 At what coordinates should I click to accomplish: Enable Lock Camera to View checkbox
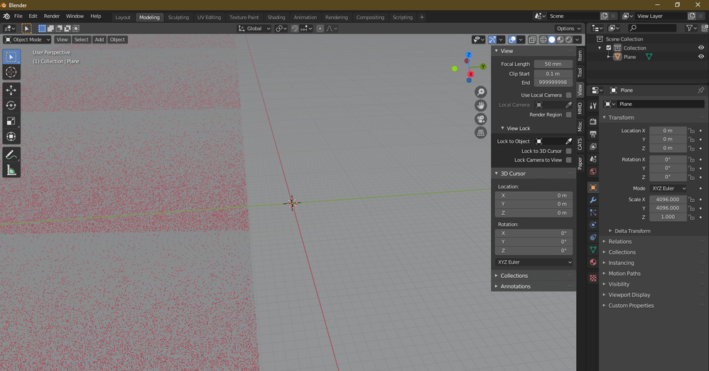(568, 160)
